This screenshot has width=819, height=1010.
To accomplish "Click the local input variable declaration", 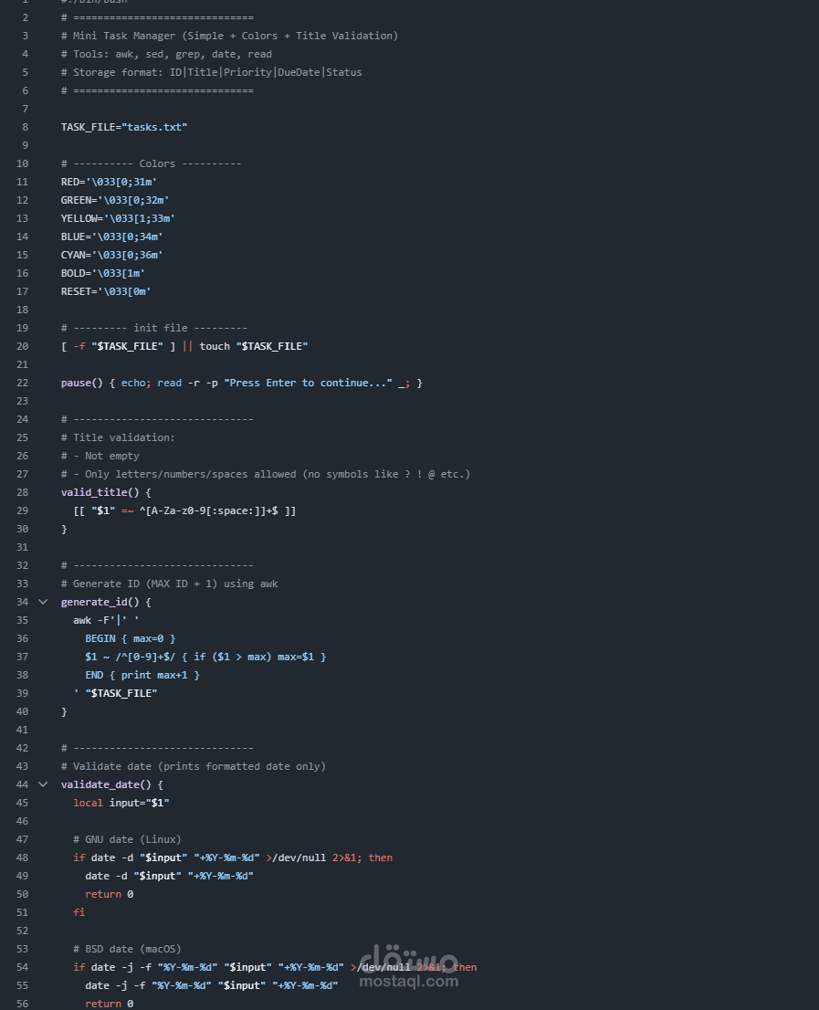I will point(121,803).
